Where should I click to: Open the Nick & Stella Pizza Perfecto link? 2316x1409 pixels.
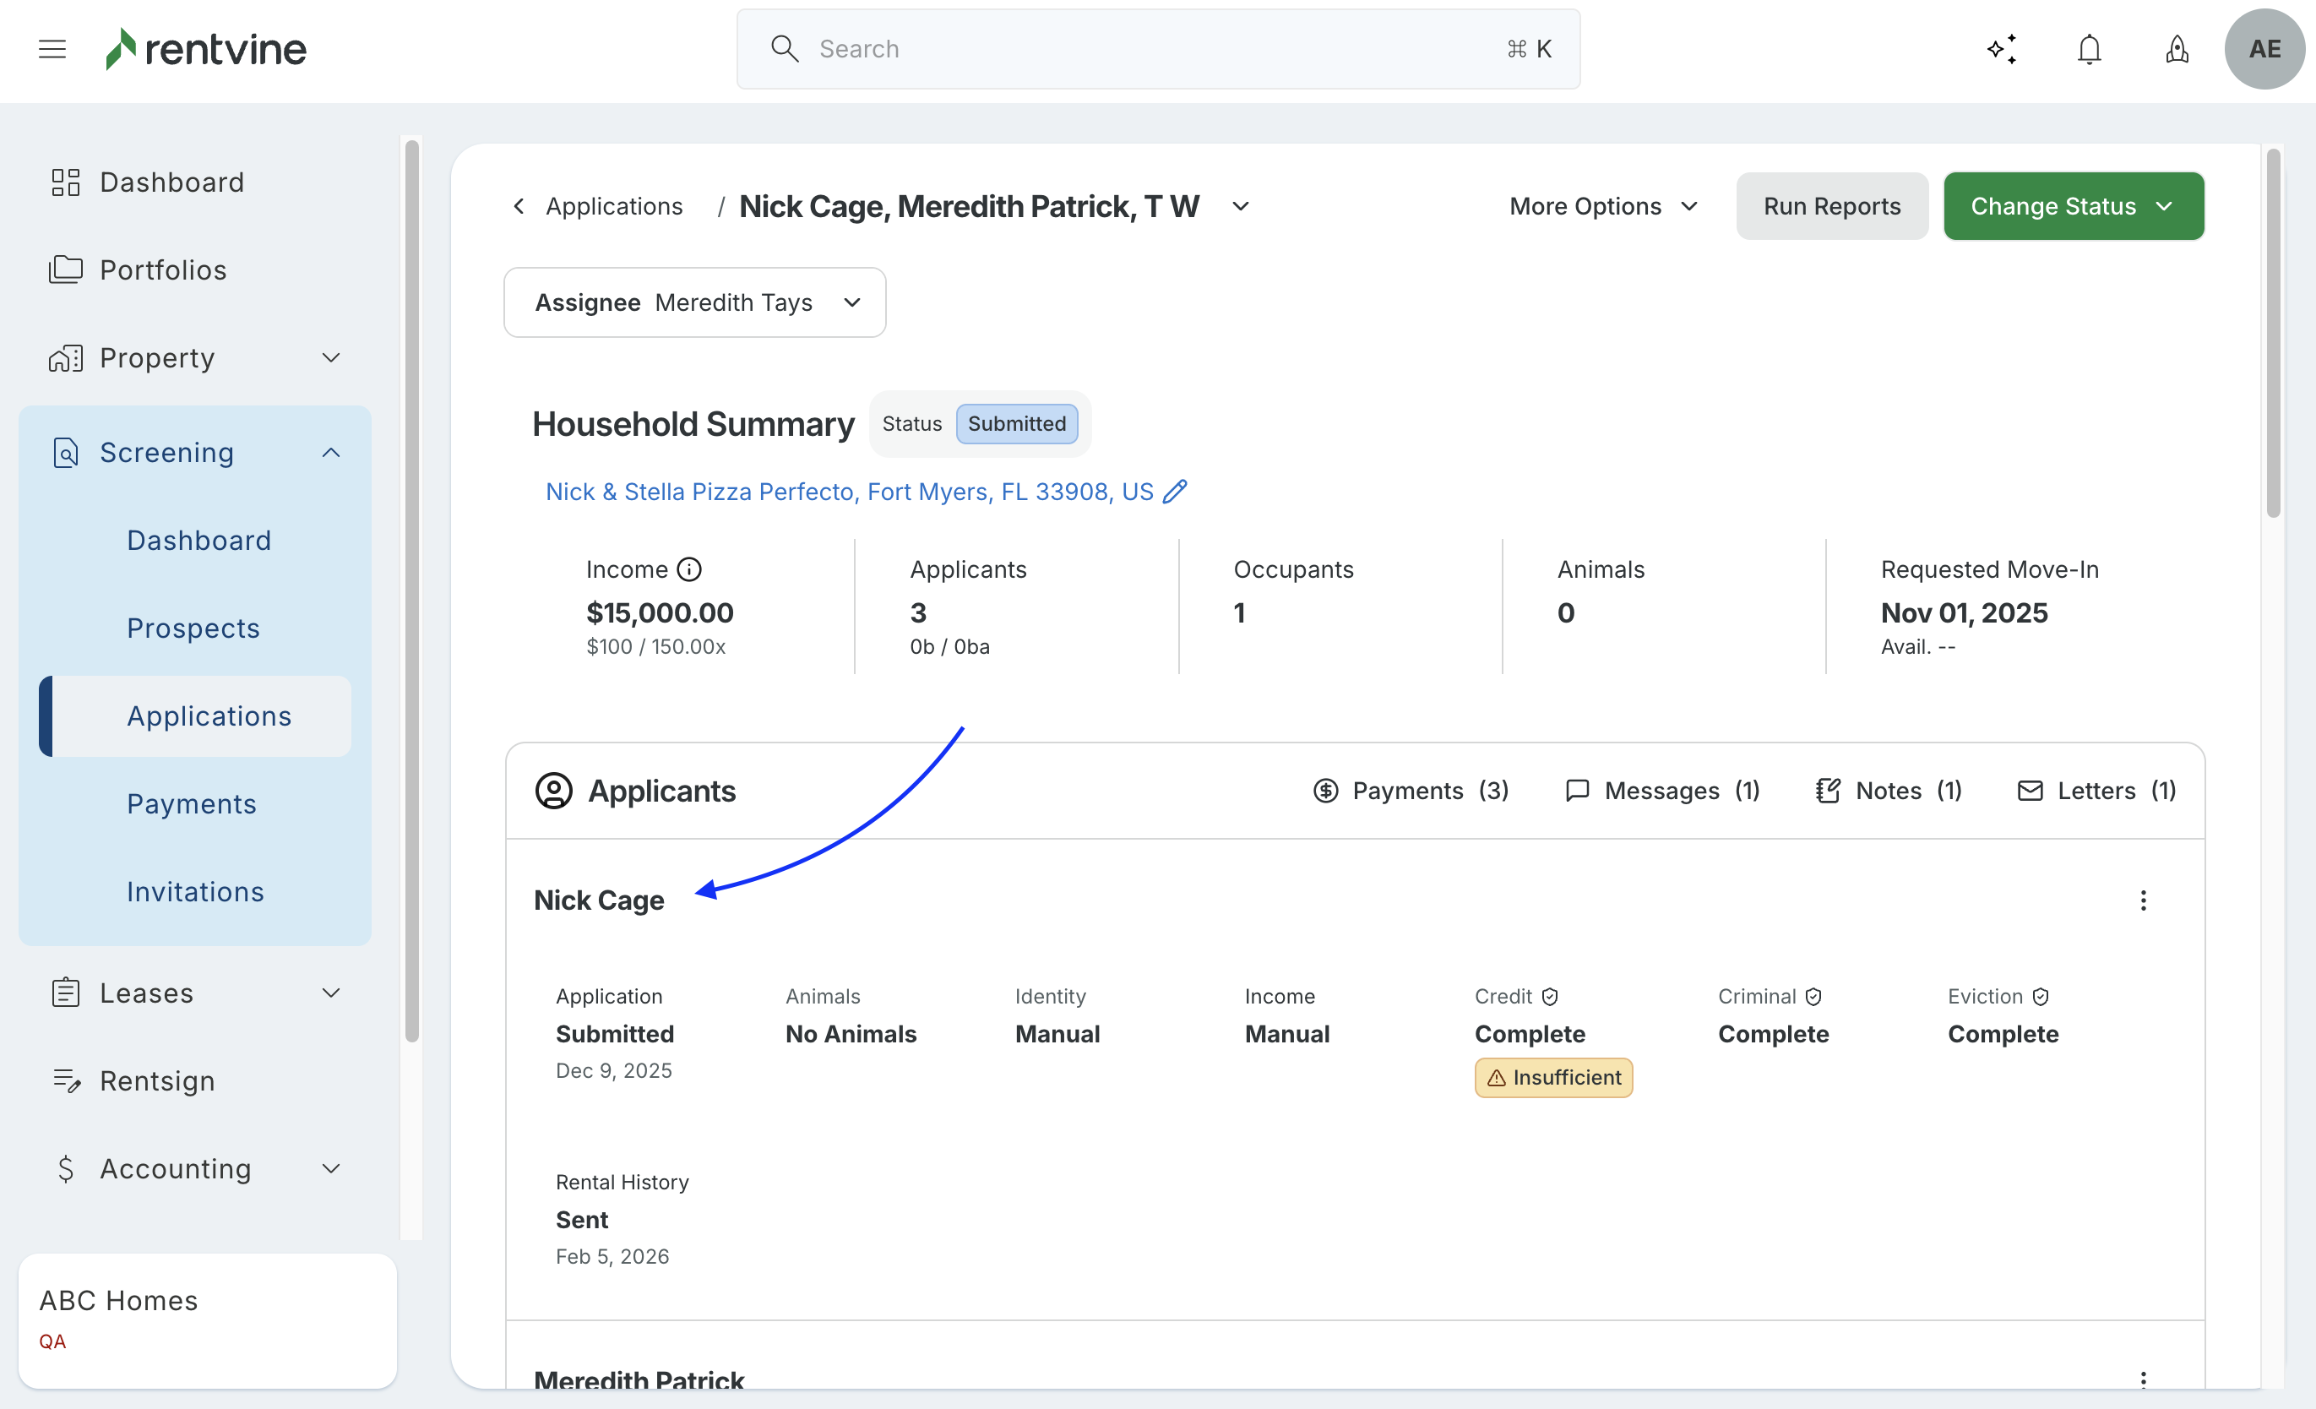pos(848,492)
